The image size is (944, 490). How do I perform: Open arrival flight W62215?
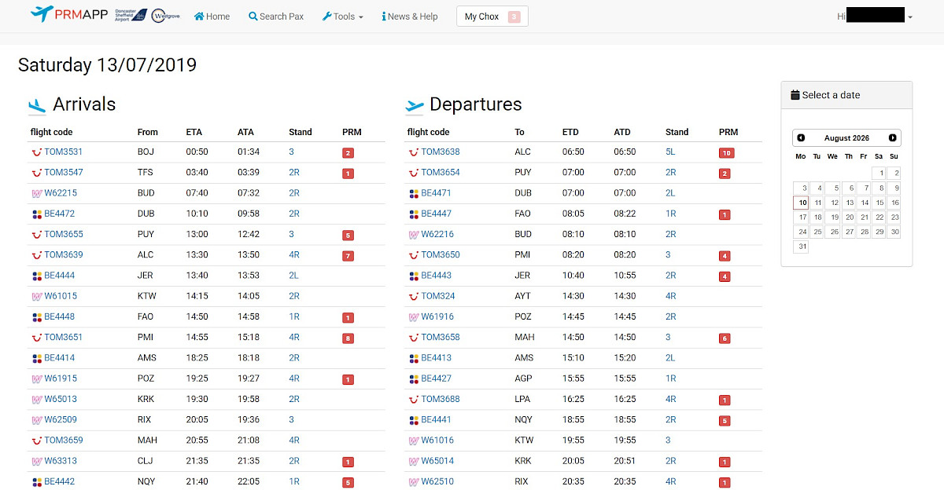coord(61,193)
